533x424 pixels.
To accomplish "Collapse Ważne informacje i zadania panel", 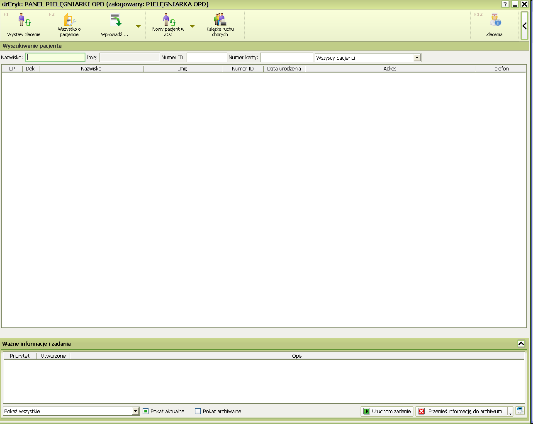I will 521,344.
